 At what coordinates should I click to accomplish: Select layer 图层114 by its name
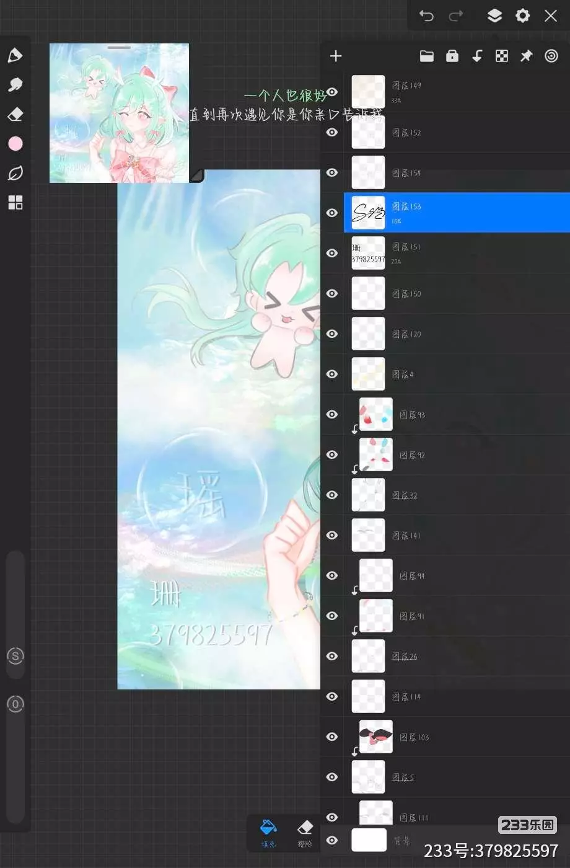tap(406, 697)
